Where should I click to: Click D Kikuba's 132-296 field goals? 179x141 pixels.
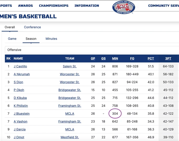coord(132,98)
